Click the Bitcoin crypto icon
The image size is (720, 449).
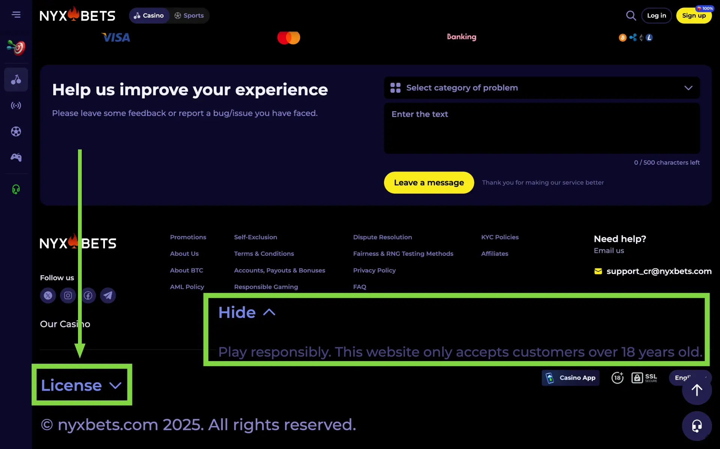coord(622,37)
